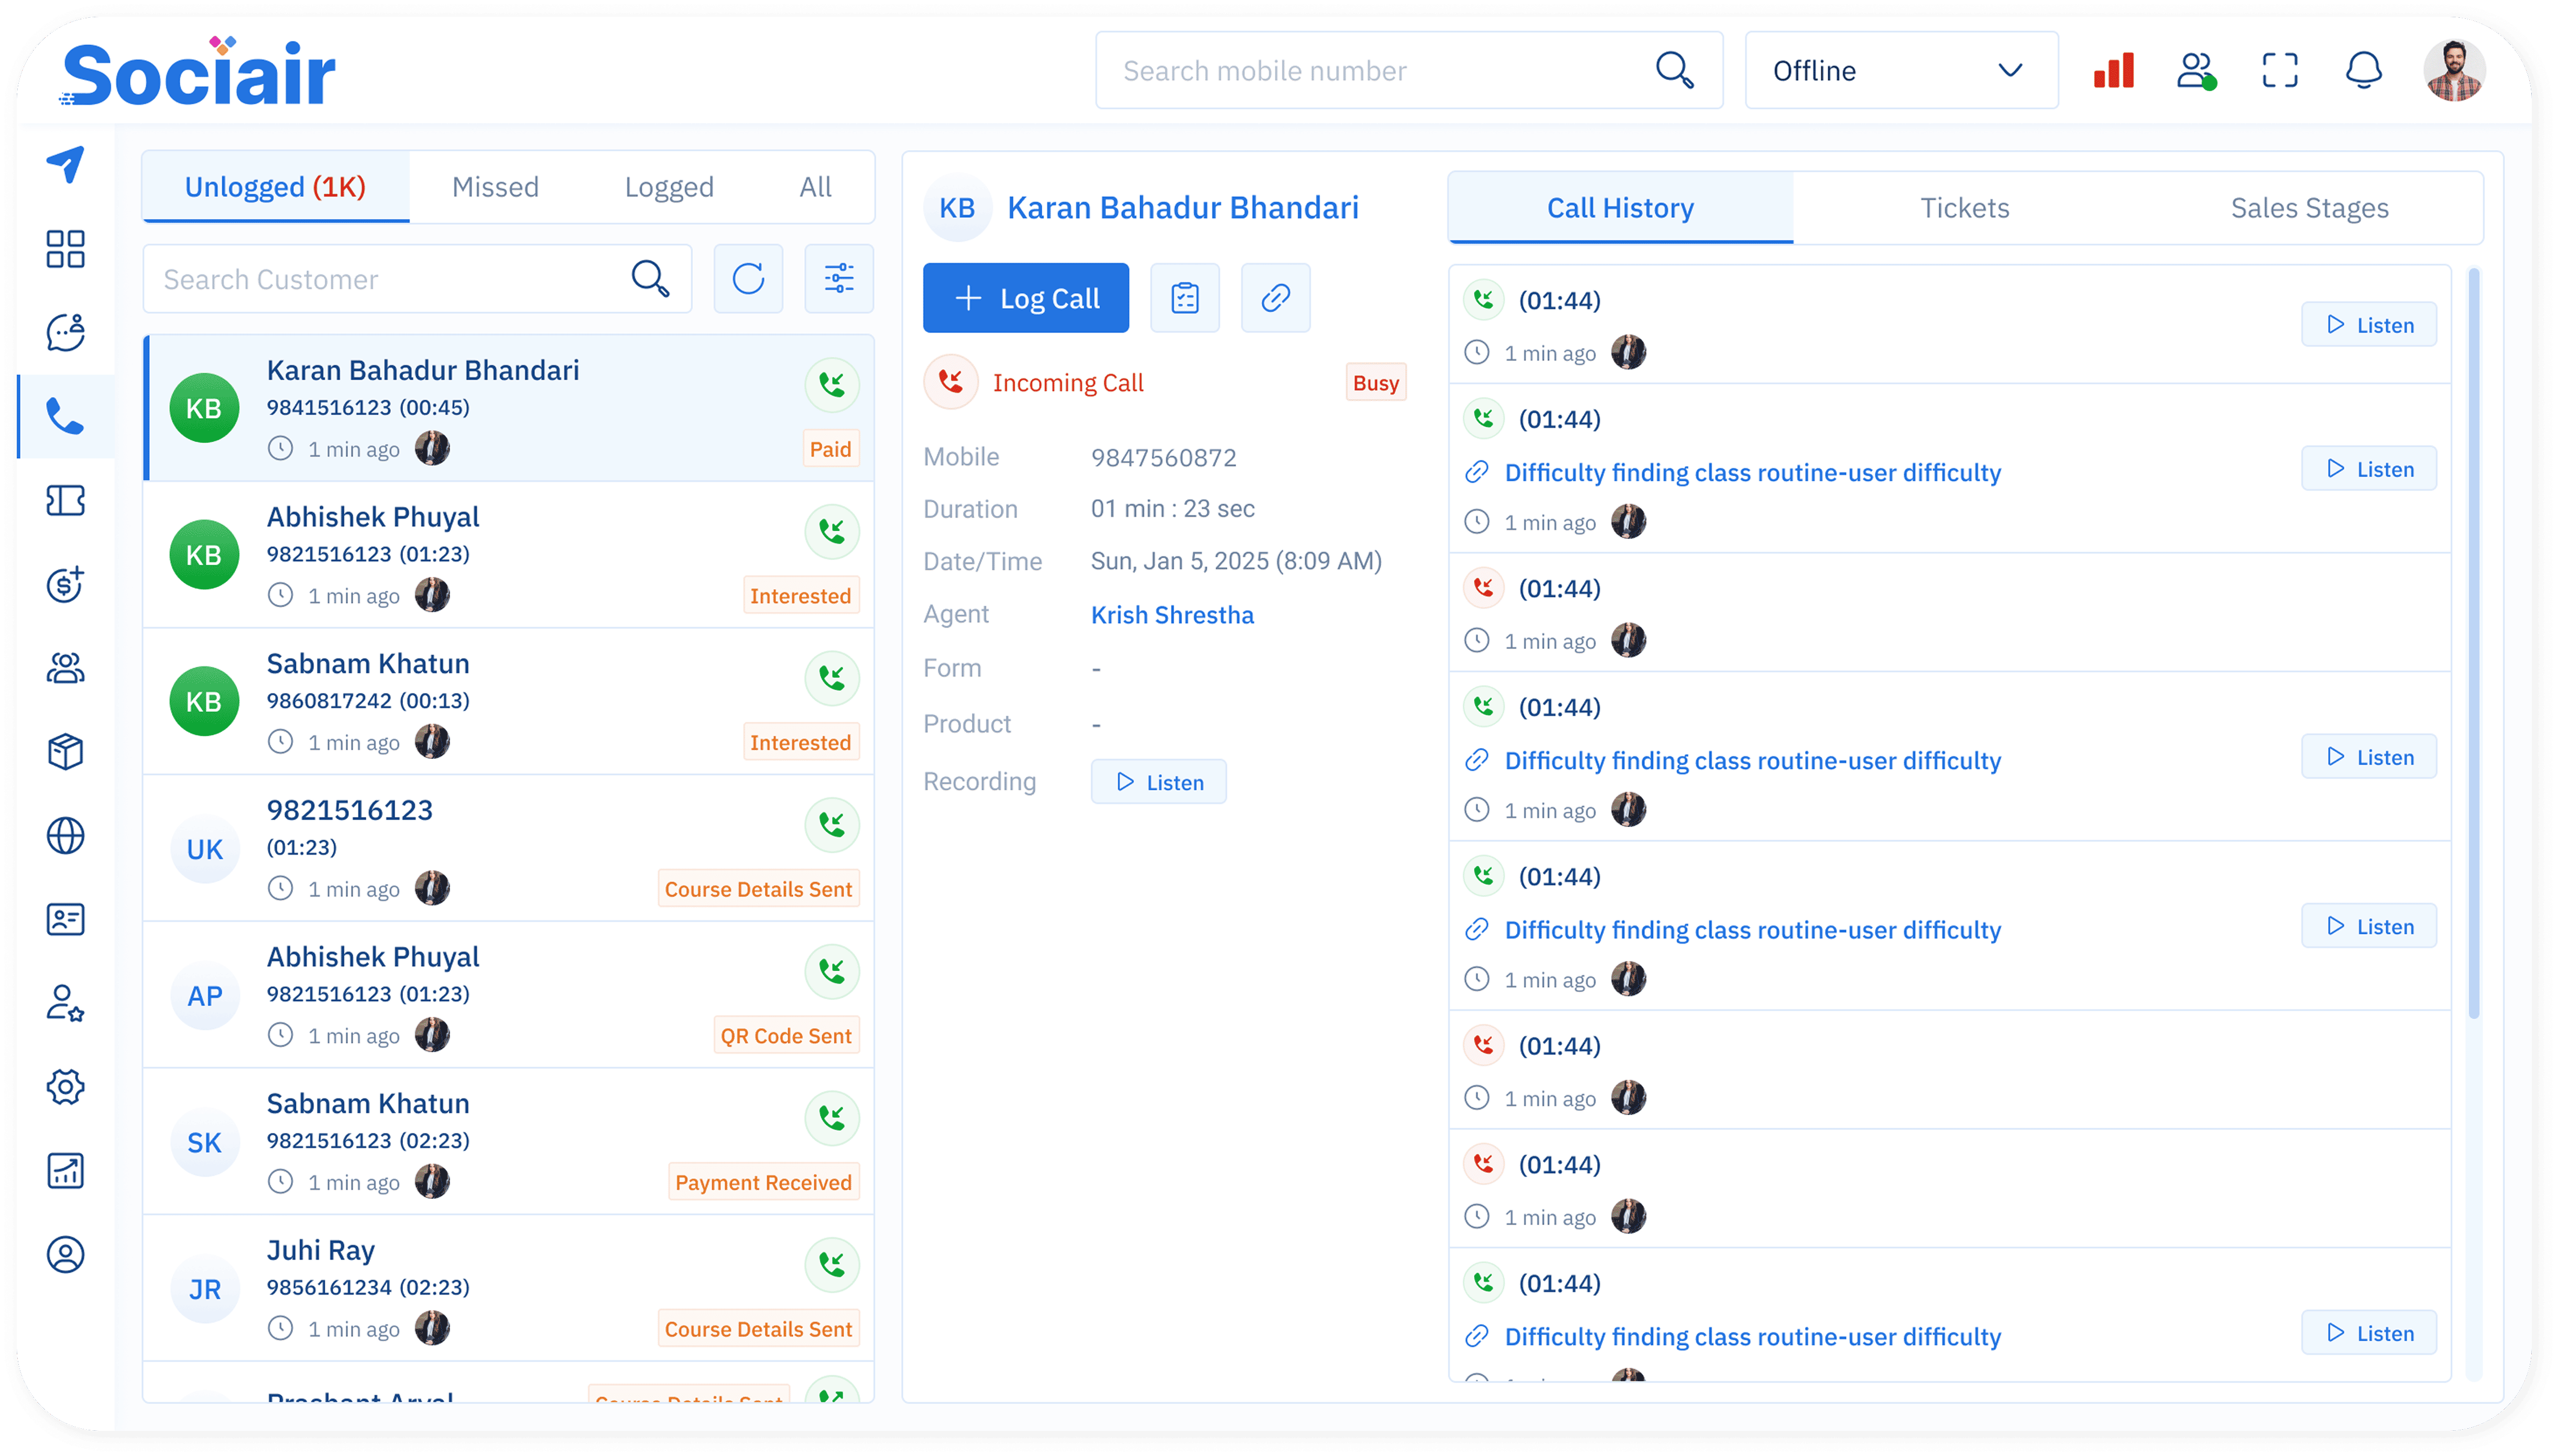This screenshot has width=2557, height=1456.
Task: Open agent Krish Shrestha link
Action: tap(1172, 615)
